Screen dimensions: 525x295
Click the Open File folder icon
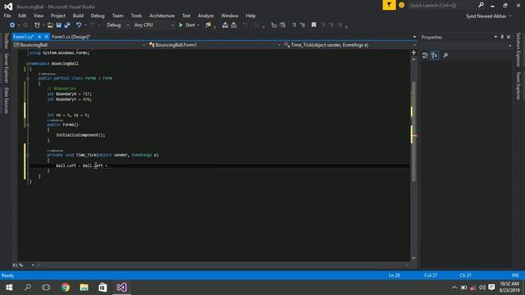pyautogui.click(x=50, y=25)
